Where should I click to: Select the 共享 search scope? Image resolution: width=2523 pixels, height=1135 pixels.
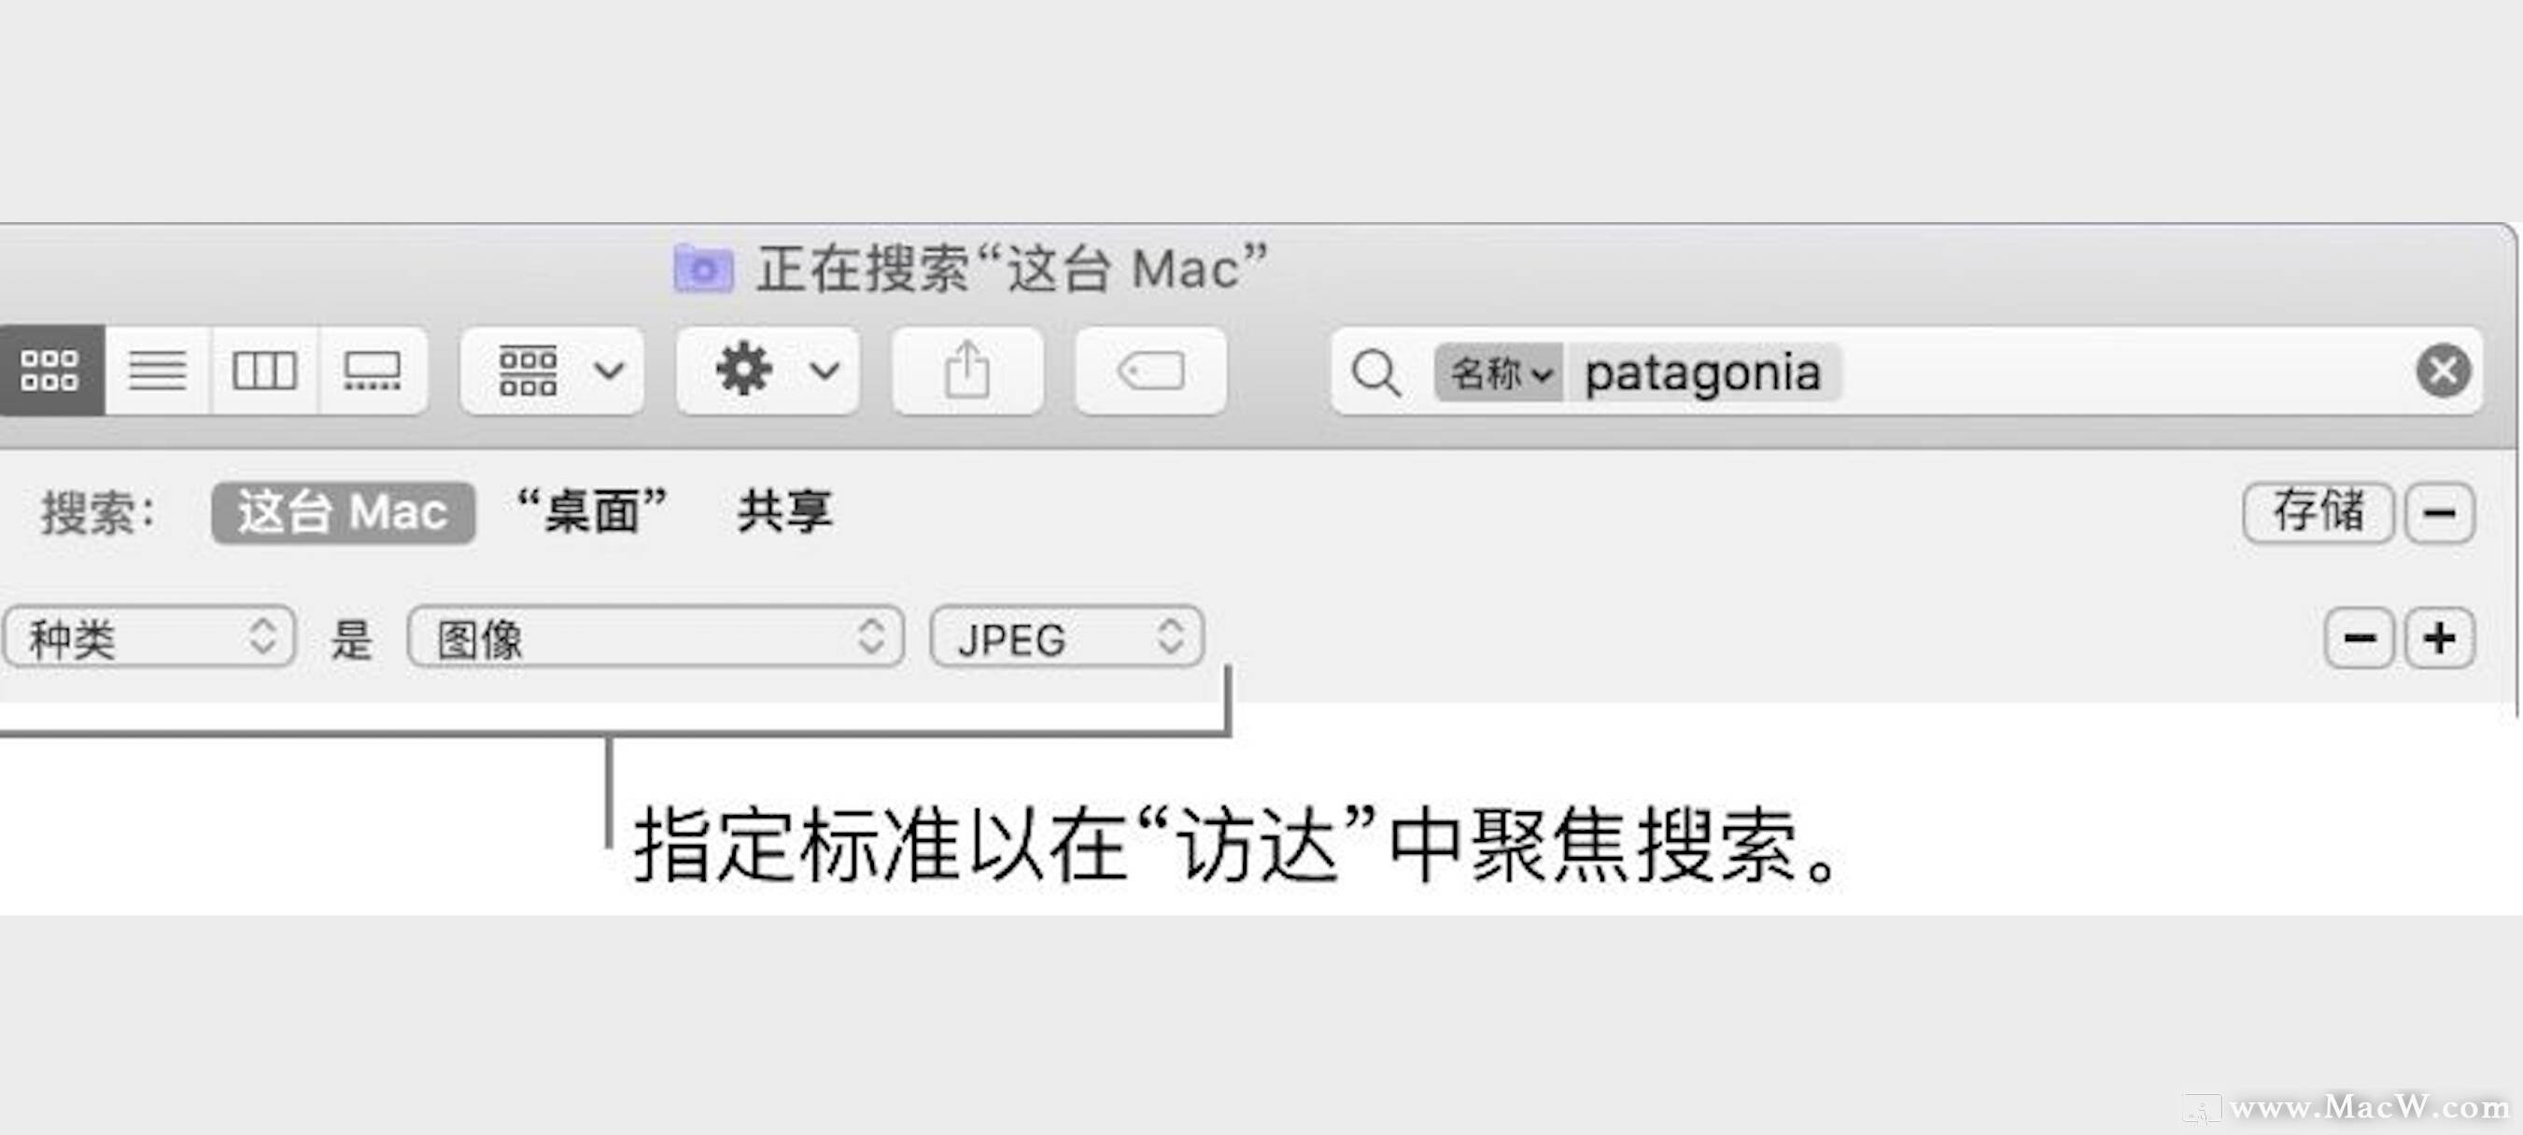click(785, 512)
